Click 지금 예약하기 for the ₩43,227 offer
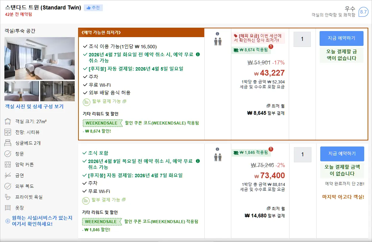 click(342, 38)
